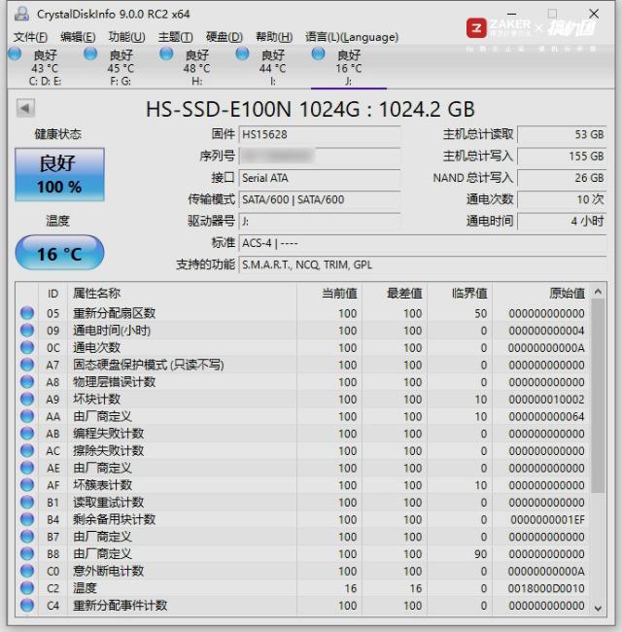
Task: Select the 剩余备用块计数 attribute row
Action: [303, 519]
